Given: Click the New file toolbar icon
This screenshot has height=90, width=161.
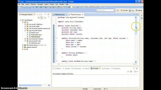Looking at the screenshot, I should pyautogui.click(x=20, y=7).
